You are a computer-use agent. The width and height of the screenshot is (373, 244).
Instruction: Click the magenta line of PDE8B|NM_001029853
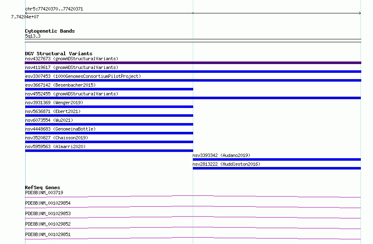193,217
